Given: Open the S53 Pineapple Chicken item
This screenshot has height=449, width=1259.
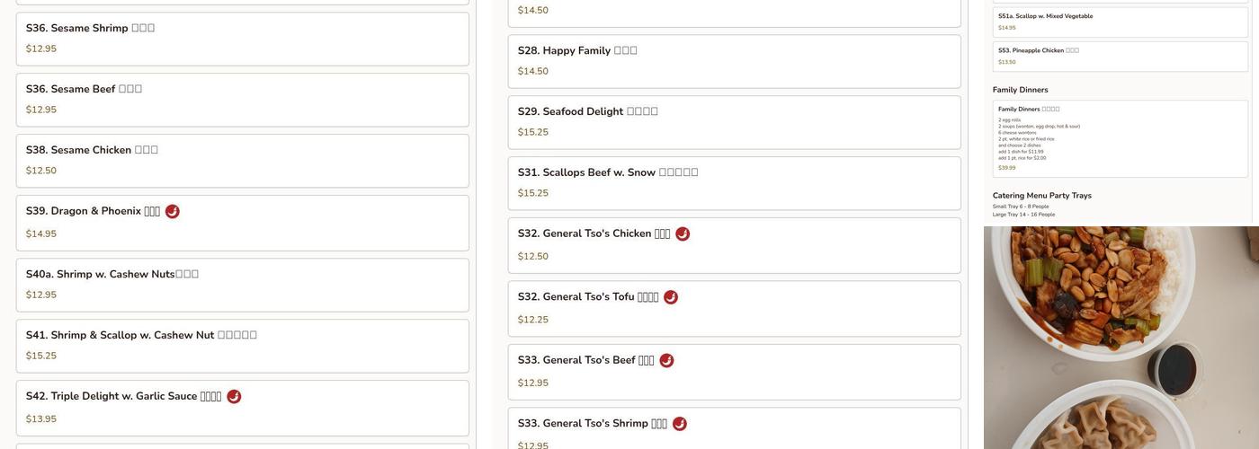Looking at the screenshot, I should 1121,56.
